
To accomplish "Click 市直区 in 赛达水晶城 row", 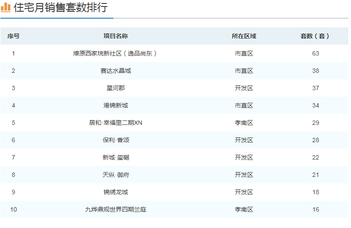I will (x=244, y=71).
